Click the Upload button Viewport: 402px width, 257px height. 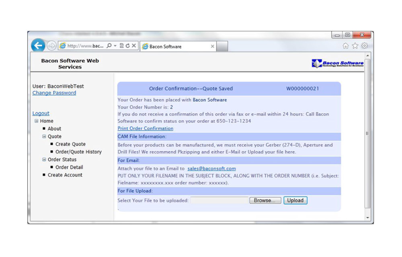(x=295, y=200)
